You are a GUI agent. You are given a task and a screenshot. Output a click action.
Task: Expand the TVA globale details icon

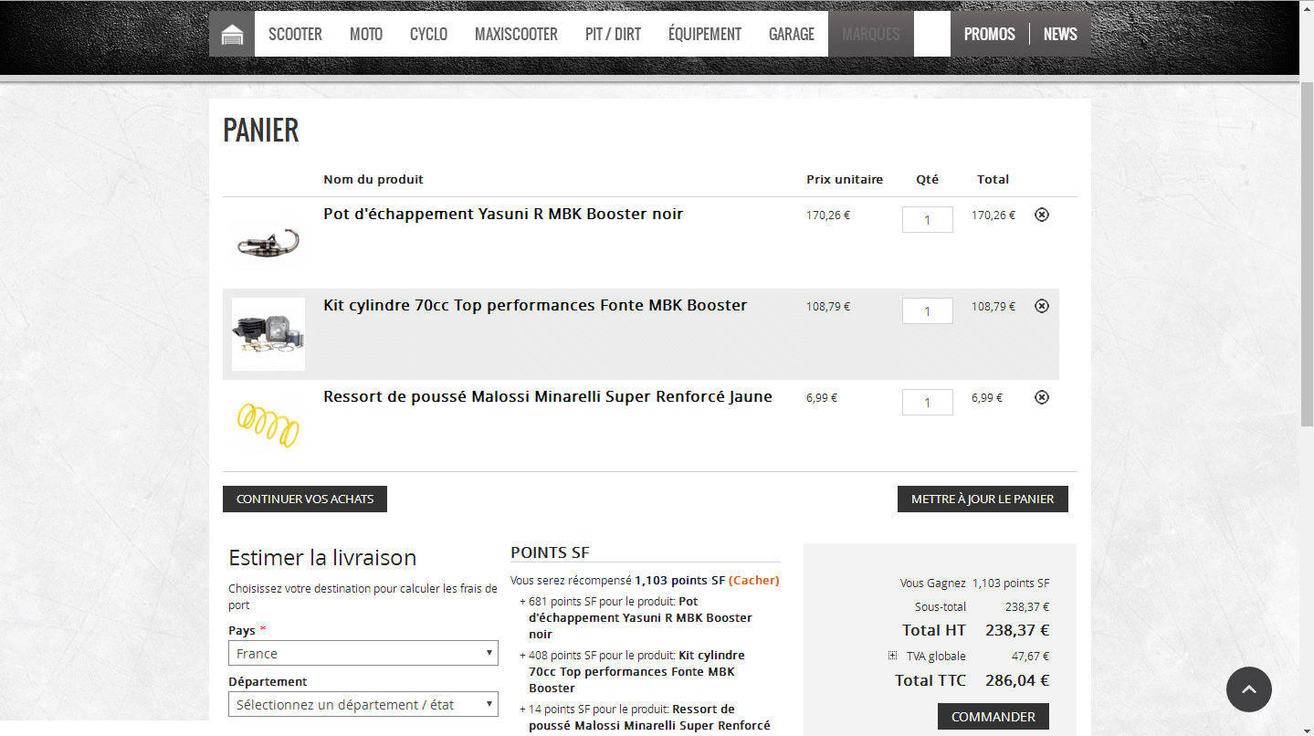892,656
